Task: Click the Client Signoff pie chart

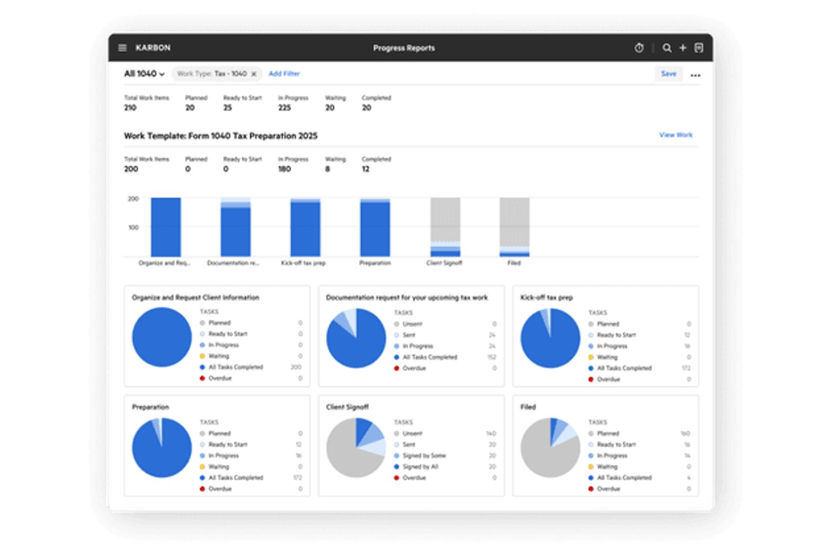Action: [356, 448]
